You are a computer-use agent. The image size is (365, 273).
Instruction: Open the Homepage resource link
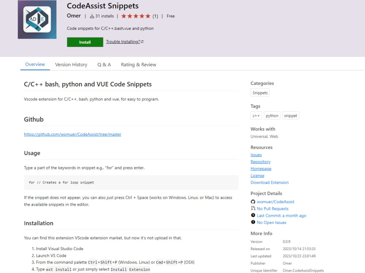(261, 169)
